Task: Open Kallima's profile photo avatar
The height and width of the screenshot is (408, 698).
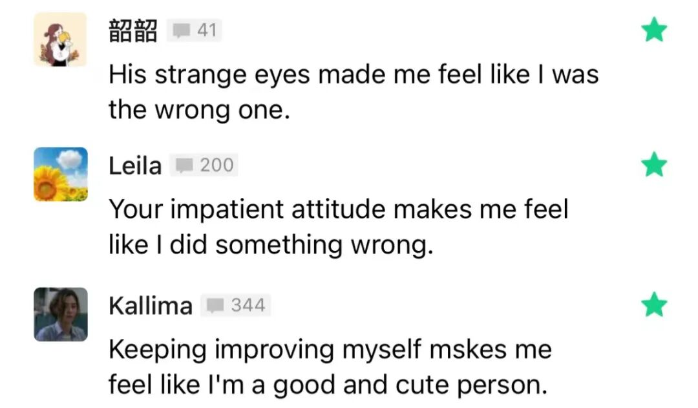Action: 61,314
